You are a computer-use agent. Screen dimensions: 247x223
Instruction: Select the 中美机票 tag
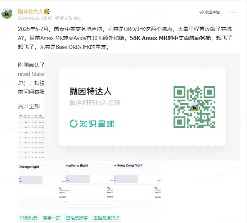28,218
